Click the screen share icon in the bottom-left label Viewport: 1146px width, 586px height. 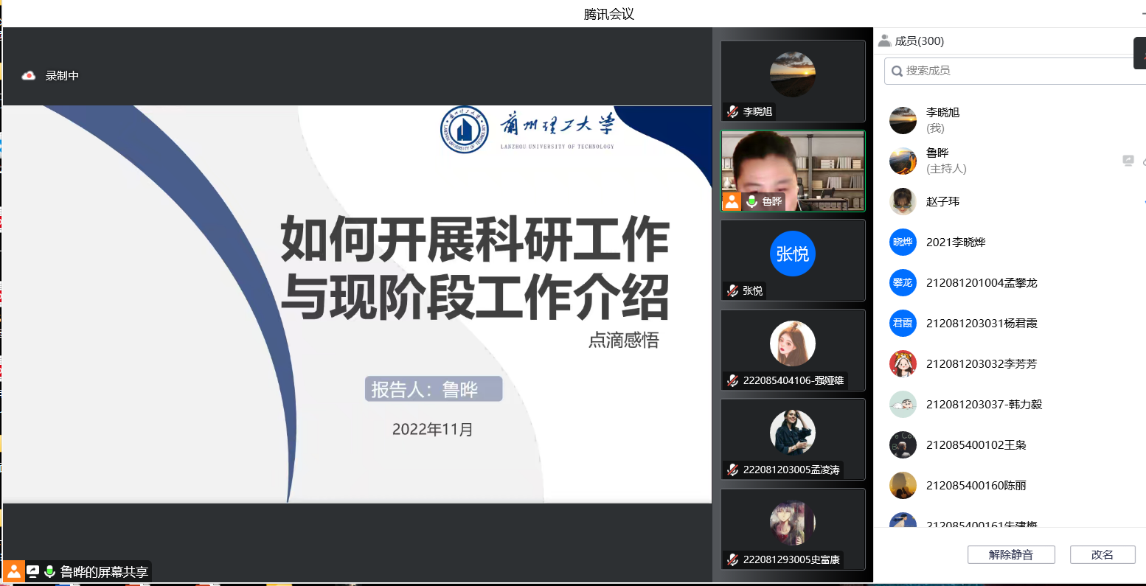point(33,571)
